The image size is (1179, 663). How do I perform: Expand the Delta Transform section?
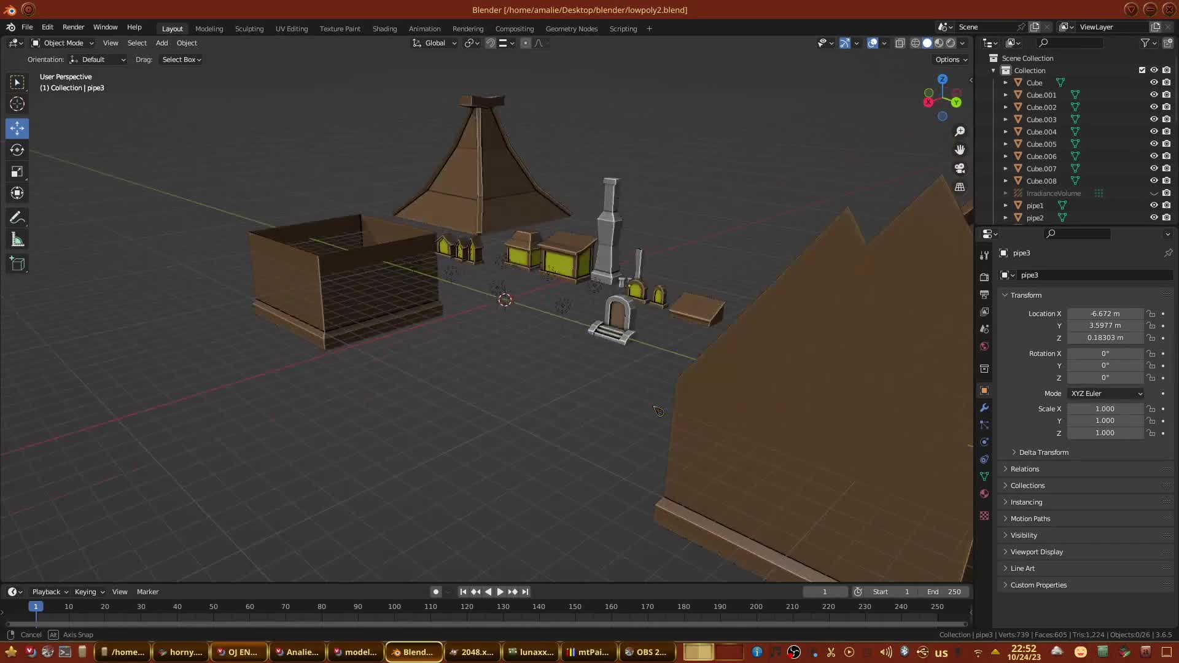(1043, 452)
